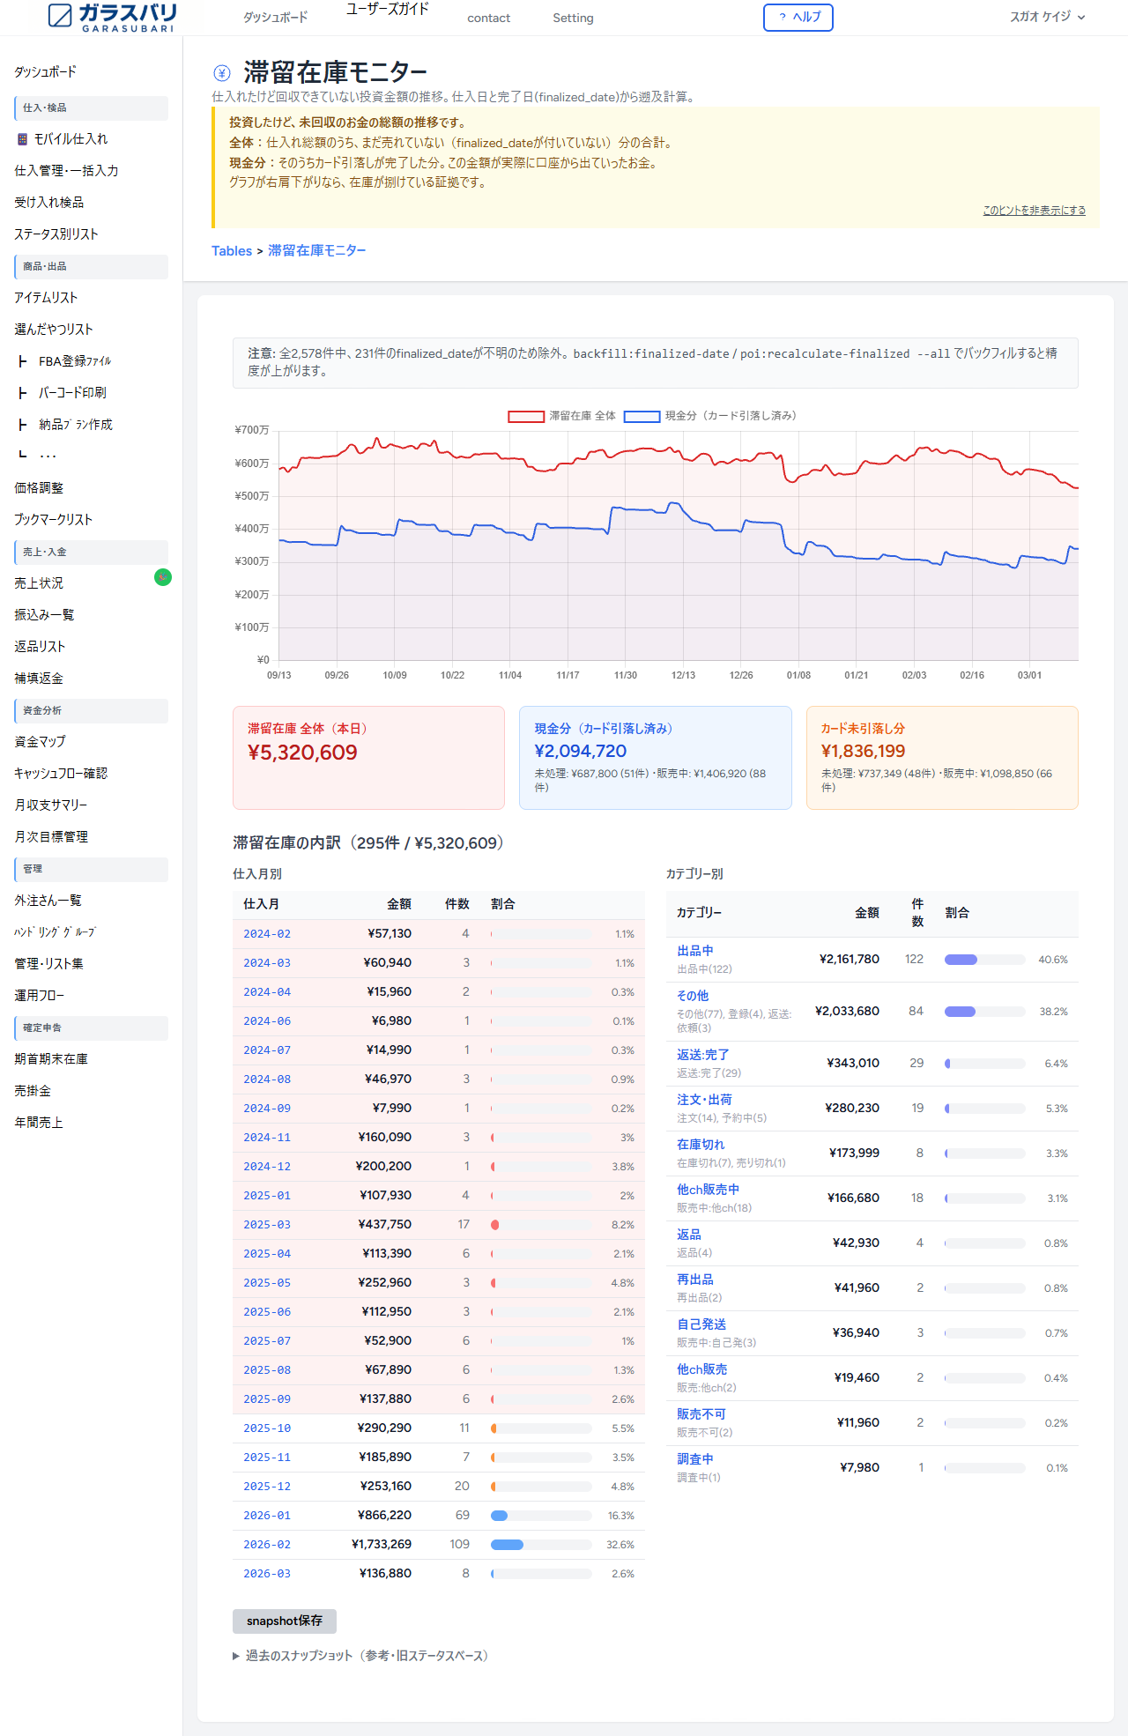Viewport: 1128px width, 1736px height.
Task: Open mobile purchasing via its phone icon
Action: click(23, 139)
